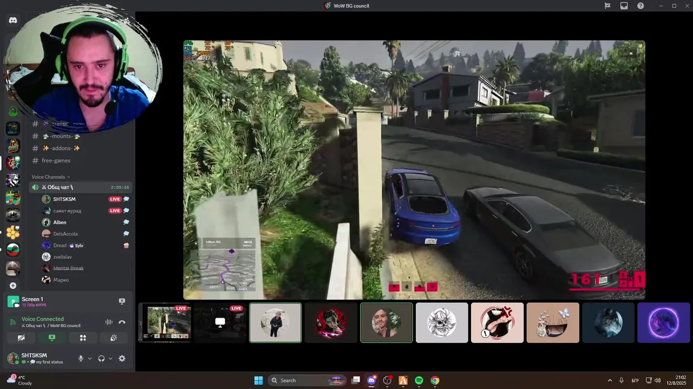Open the Windows Start menu
The height and width of the screenshot is (389, 693).
258,380
